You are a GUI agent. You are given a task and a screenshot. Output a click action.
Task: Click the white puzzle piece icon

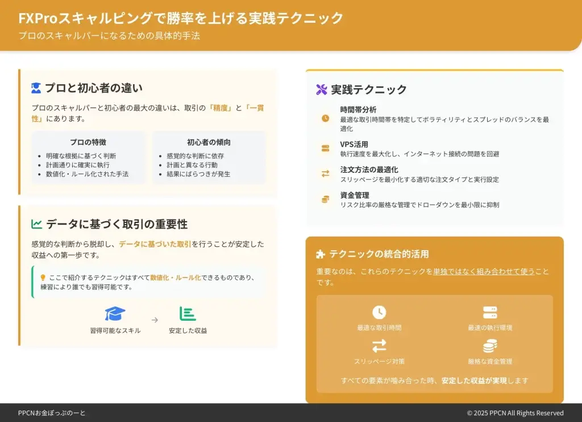(321, 254)
